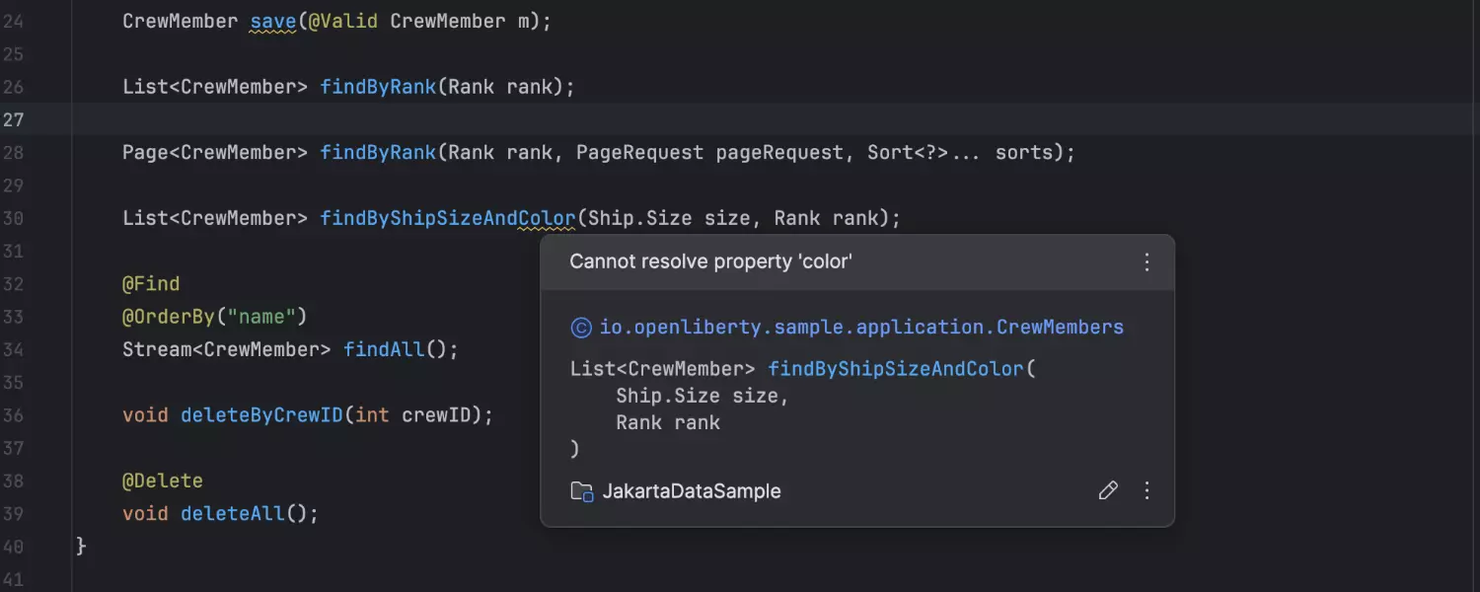Click the JakartaDataSample module folder icon
1480x592 pixels.
coord(582,491)
